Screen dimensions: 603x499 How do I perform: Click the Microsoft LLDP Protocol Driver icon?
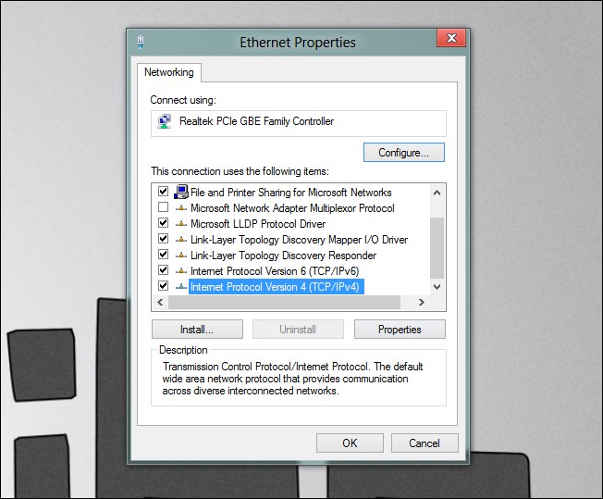pyautogui.click(x=180, y=224)
